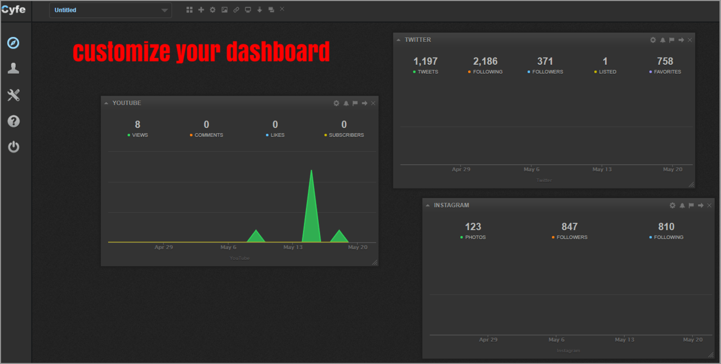Toggle the TWEETS series in Twitter widget
Screen dimensions: 721x364
coord(425,72)
